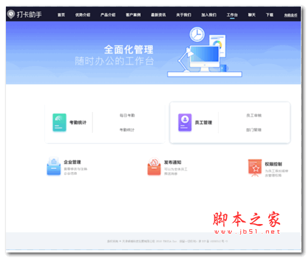This screenshot has height=259, width=308.
Task: Open the 优势介绍 menu item
Action: (82, 15)
